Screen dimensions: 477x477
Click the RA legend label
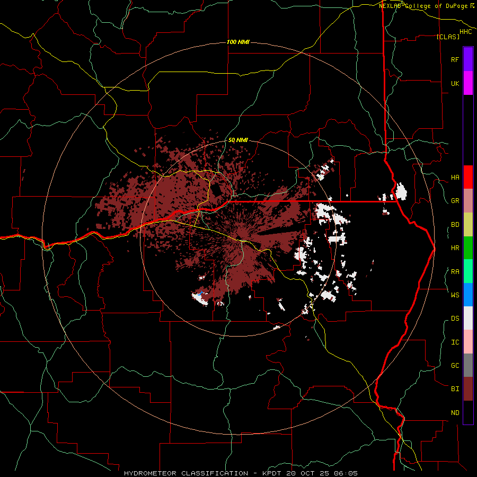click(455, 272)
